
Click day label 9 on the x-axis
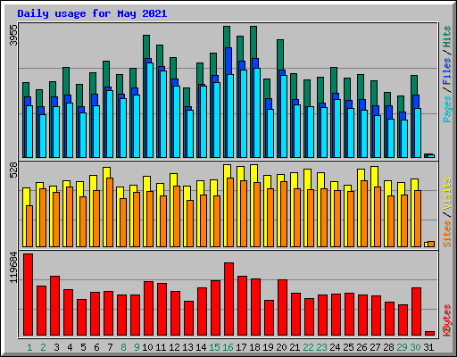137,347
